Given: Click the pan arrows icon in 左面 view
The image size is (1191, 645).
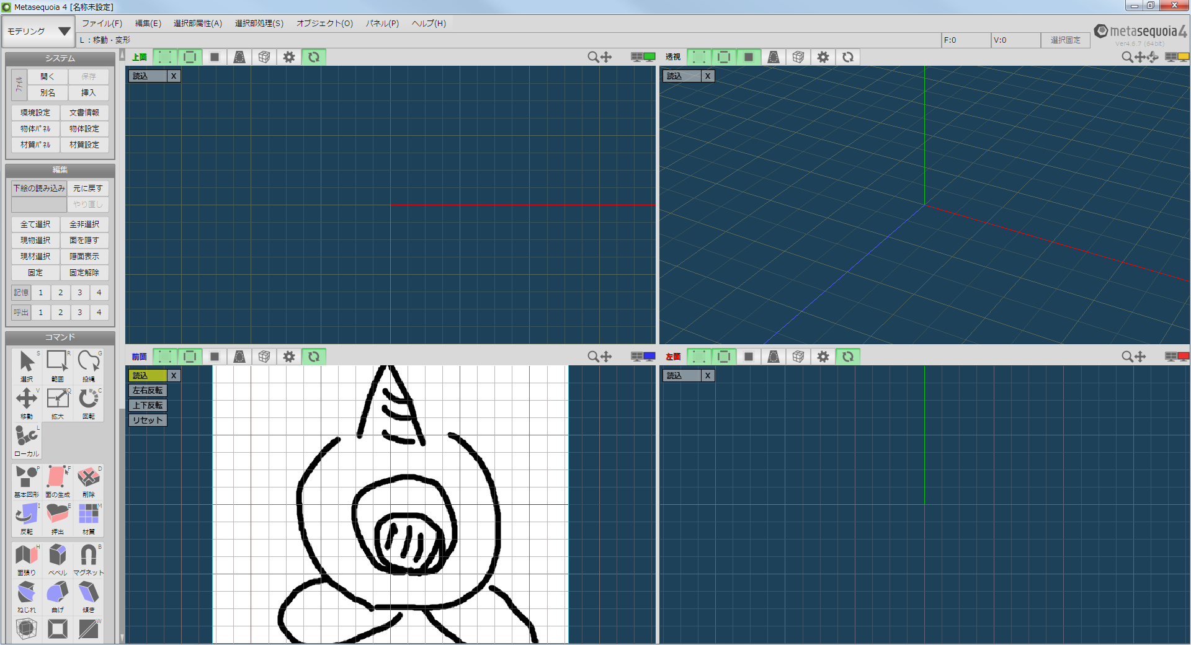Looking at the screenshot, I should click(1140, 357).
